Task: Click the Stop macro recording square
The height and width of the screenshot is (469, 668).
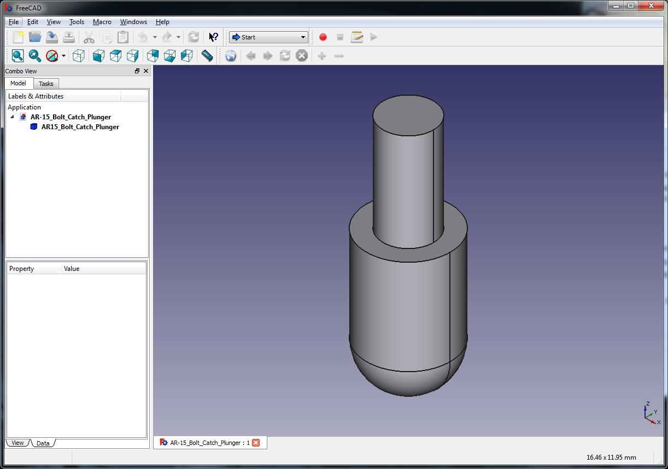Action: 340,37
